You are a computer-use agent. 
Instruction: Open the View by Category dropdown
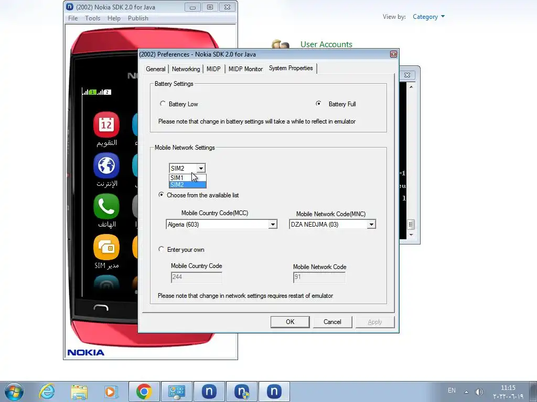[428, 17]
